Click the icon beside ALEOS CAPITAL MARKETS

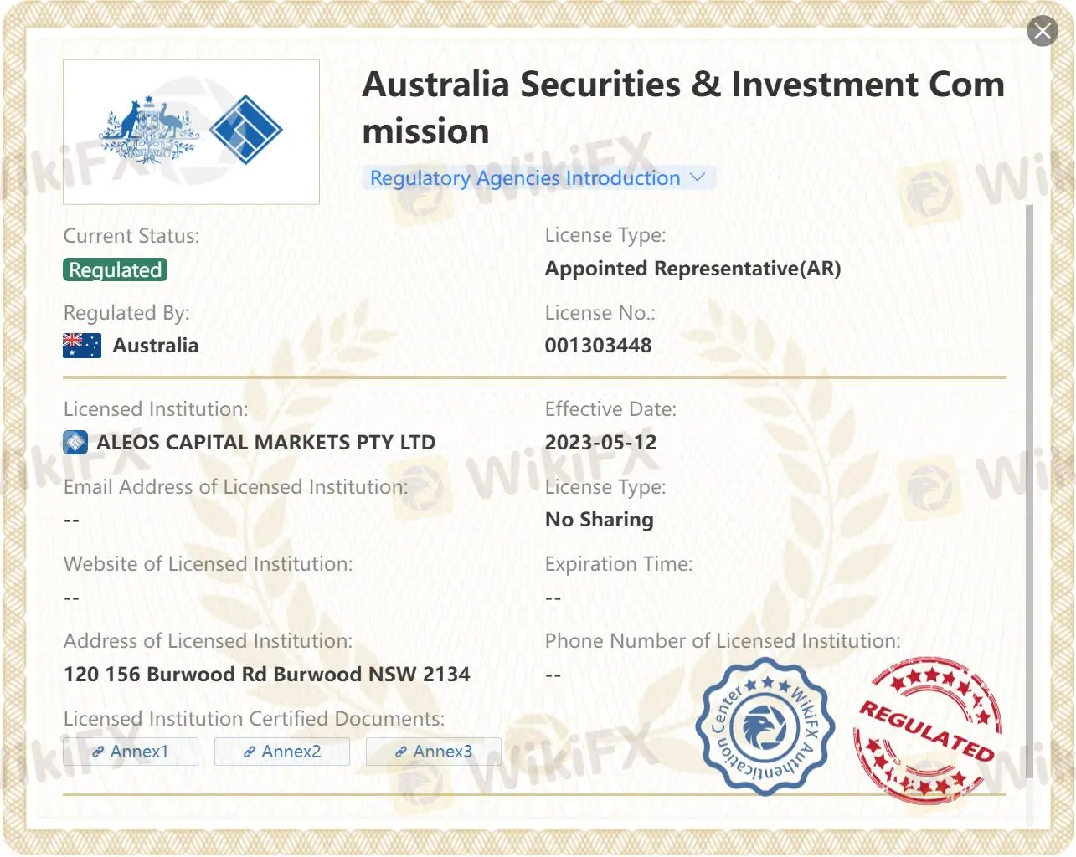tap(75, 443)
